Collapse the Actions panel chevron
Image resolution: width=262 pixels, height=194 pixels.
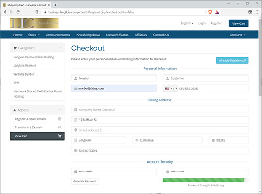[60, 110]
